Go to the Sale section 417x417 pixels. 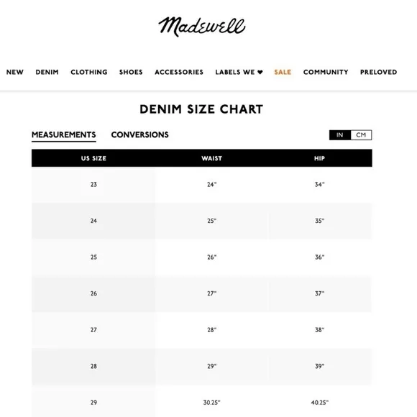(x=283, y=72)
